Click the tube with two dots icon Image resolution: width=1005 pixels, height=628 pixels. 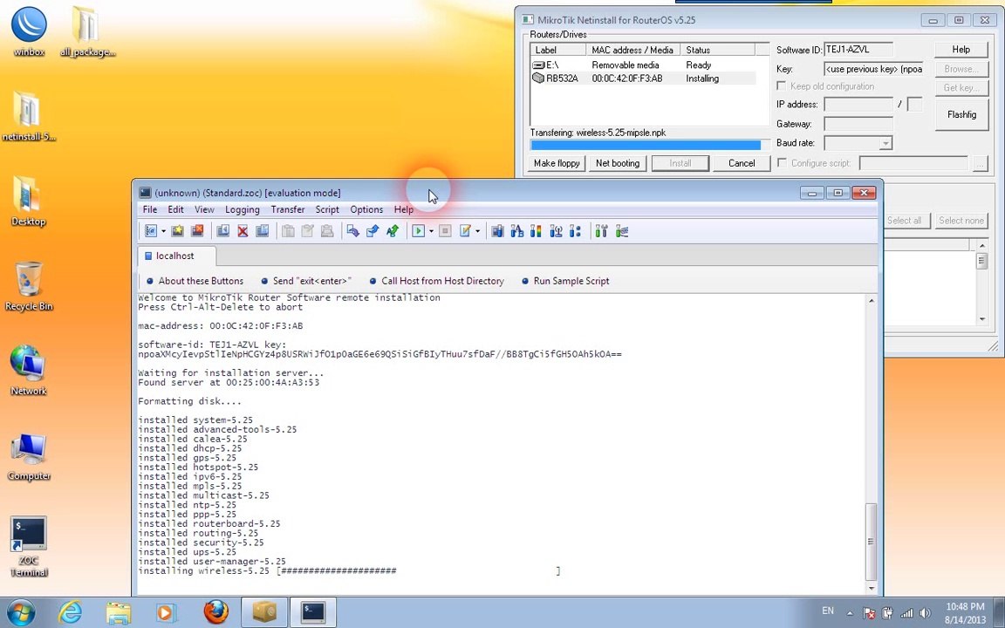point(575,231)
